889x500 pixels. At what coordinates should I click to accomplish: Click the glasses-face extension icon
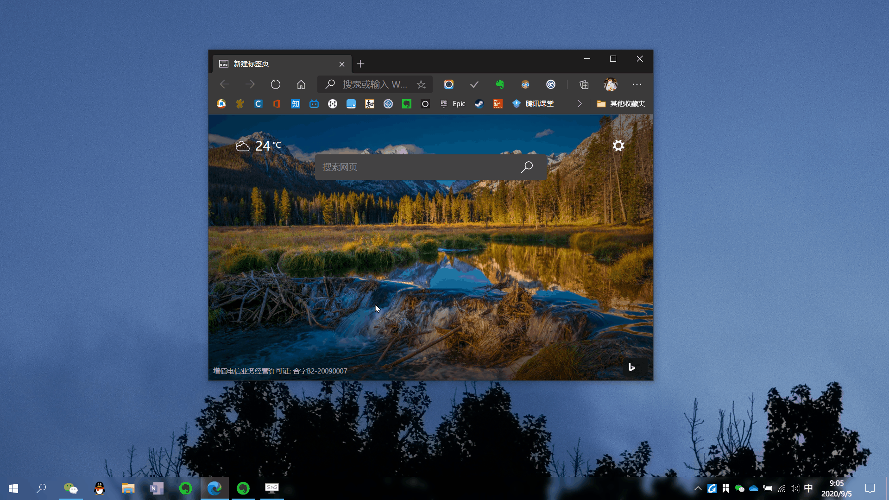pyautogui.click(x=525, y=84)
